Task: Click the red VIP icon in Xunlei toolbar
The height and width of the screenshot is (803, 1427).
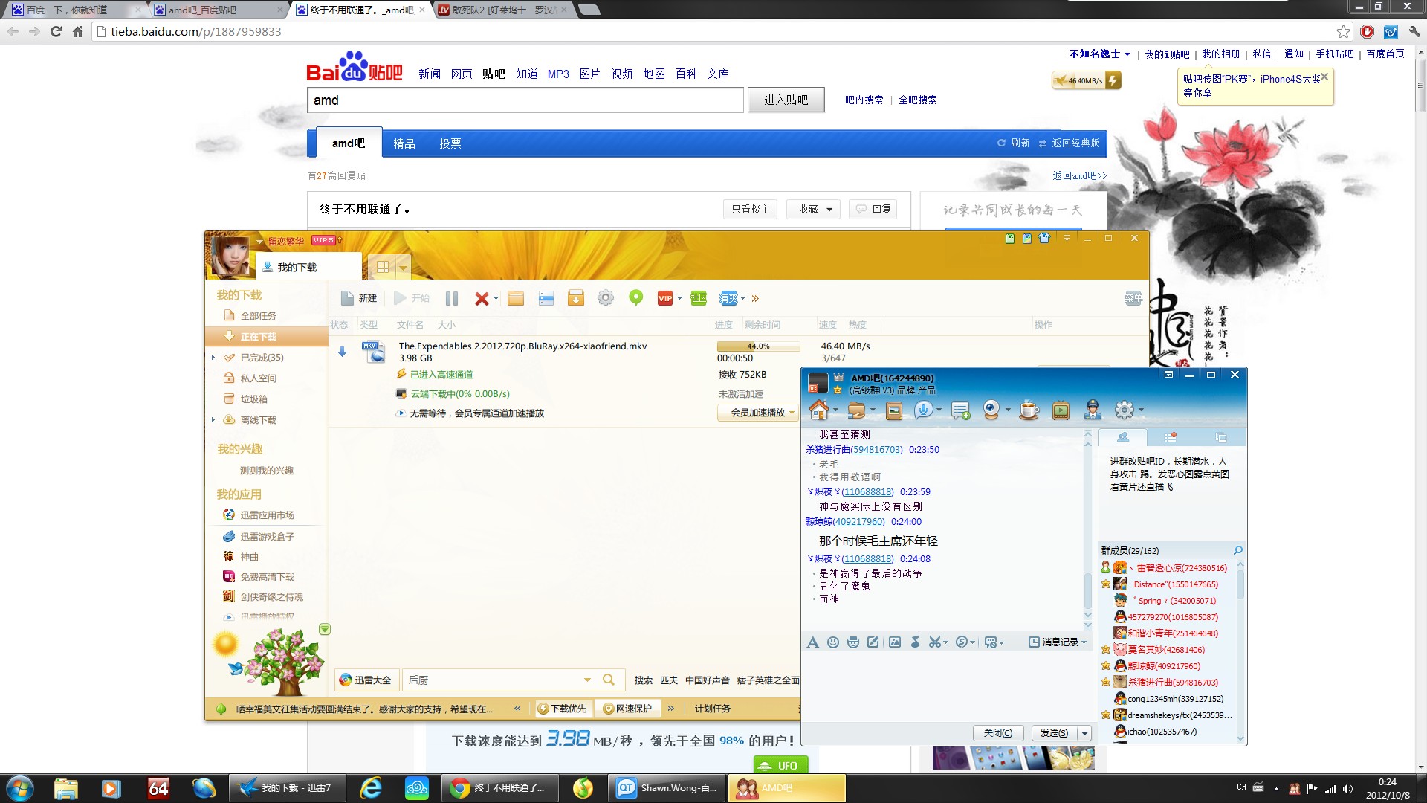Action: tap(665, 298)
